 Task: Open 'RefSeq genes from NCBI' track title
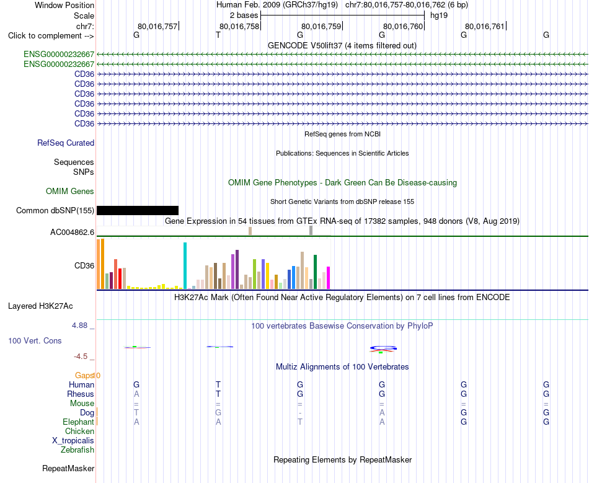(342, 134)
